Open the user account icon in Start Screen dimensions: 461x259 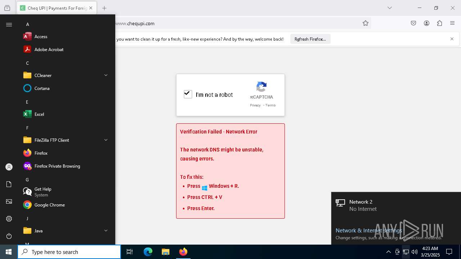coord(9,167)
